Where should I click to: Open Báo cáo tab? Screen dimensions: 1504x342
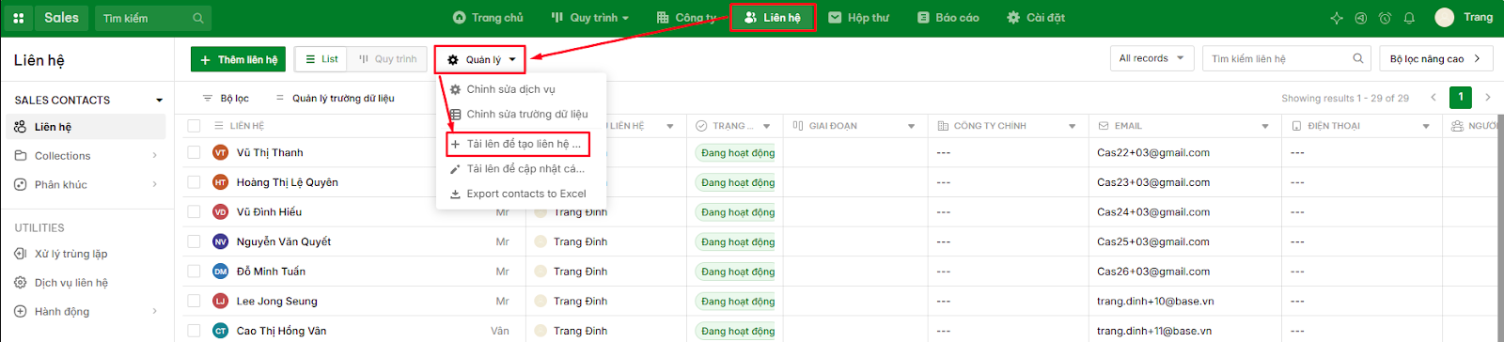(x=948, y=18)
